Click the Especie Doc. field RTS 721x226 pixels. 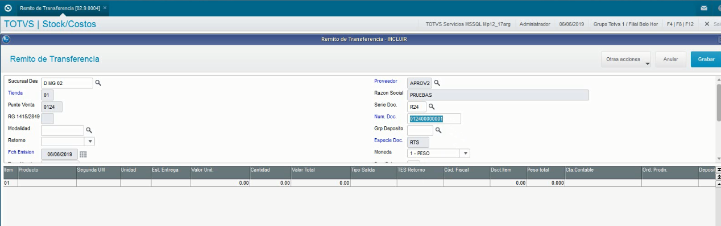pos(418,142)
